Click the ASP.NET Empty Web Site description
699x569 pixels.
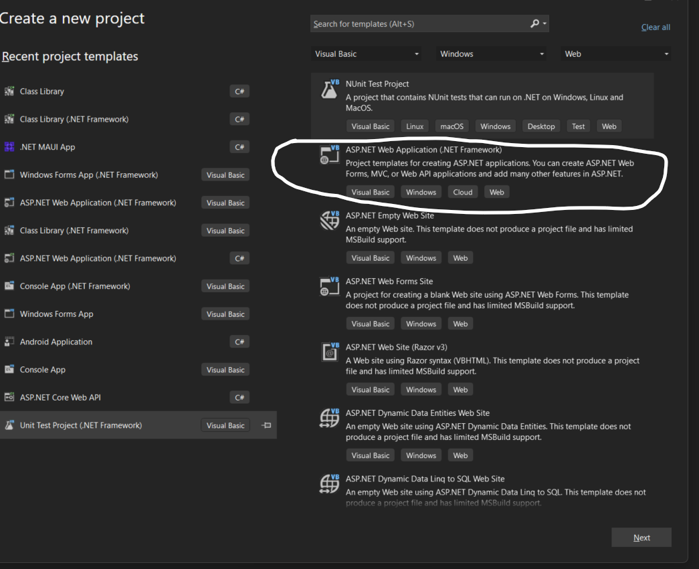tap(489, 235)
